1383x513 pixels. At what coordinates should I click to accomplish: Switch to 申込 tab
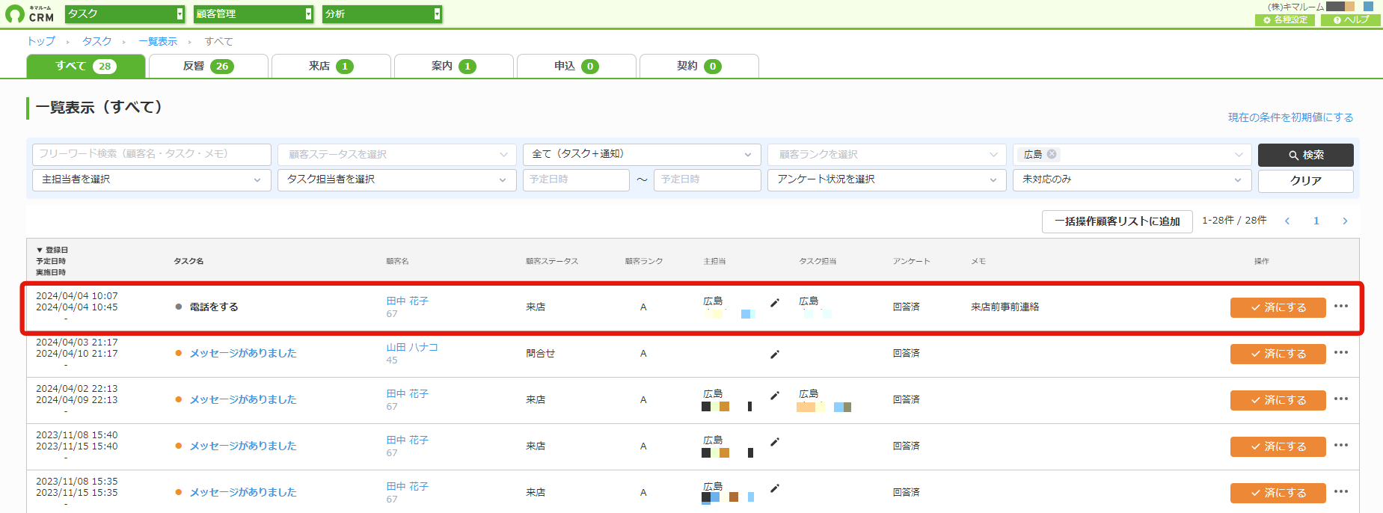pos(577,66)
